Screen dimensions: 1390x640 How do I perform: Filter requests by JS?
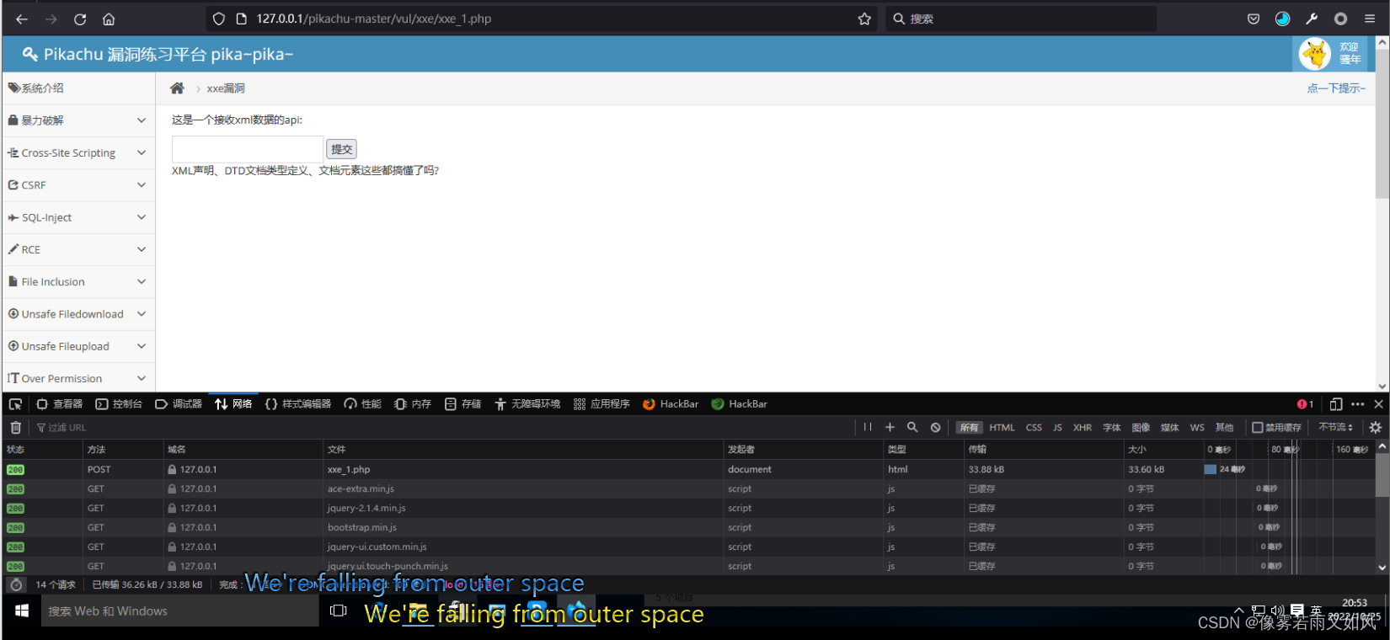[1057, 428]
